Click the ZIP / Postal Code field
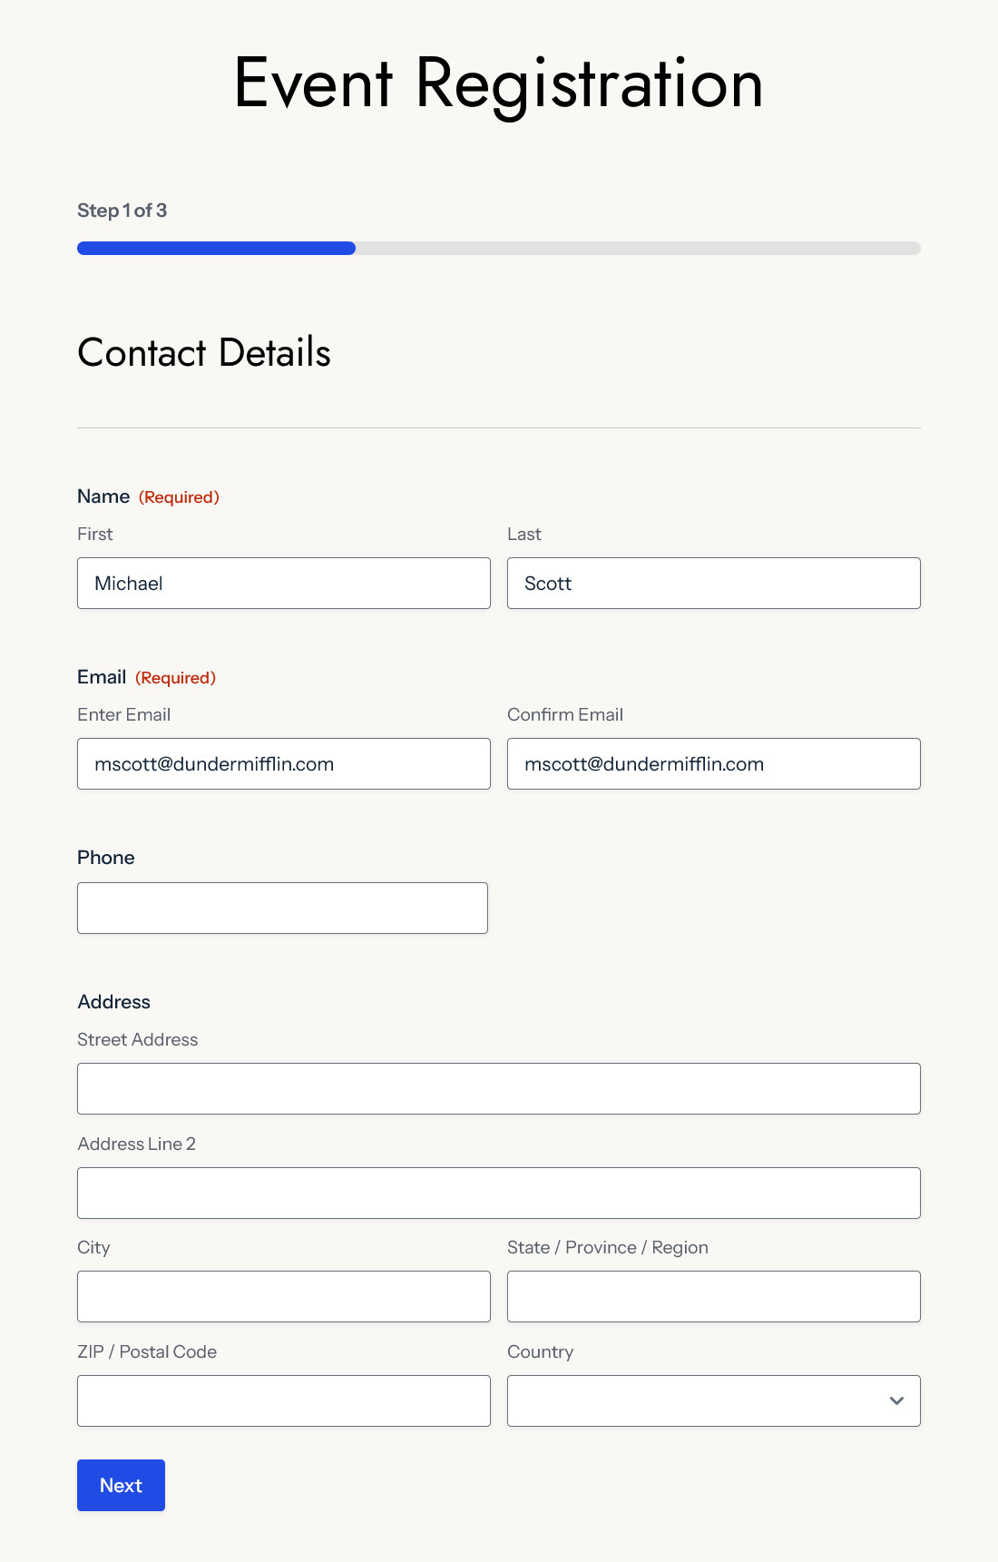 point(283,1400)
